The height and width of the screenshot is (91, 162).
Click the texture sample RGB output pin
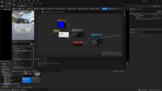(x=102, y=37)
